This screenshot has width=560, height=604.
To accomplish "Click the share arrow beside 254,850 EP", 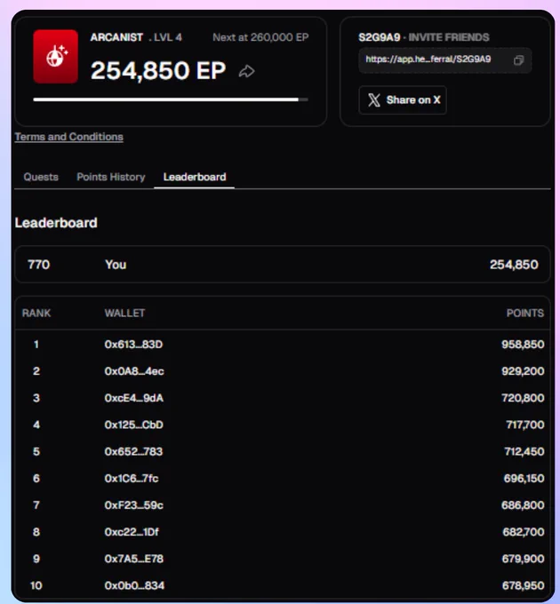I will (247, 71).
